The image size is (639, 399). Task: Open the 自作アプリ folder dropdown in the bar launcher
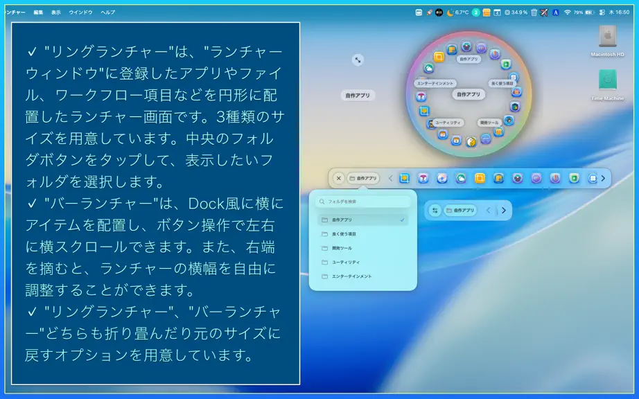(363, 178)
